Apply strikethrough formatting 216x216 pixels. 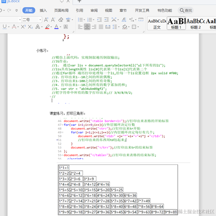(14, 27)
